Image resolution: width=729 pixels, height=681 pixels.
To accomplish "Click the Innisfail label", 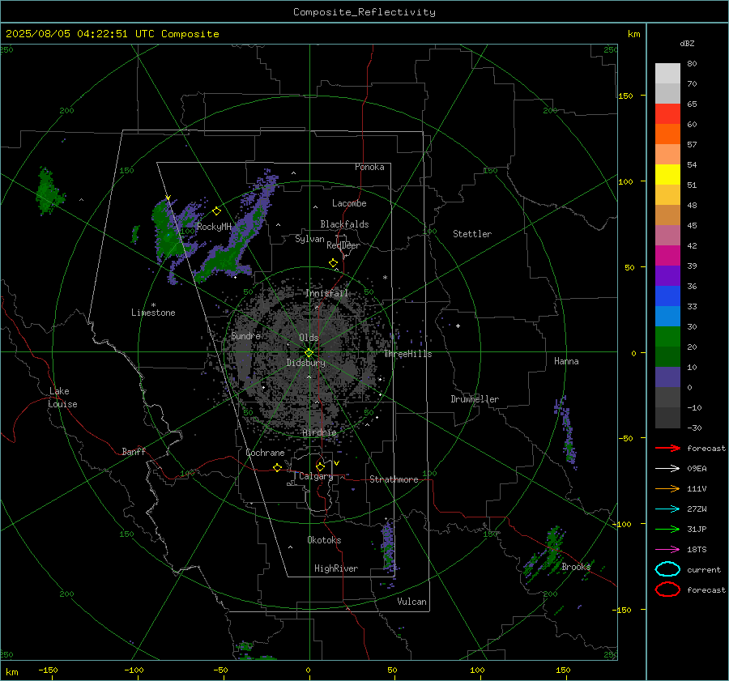I will point(327,293).
